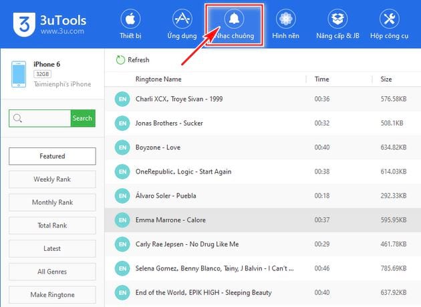The height and width of the screenshot is (307, 421).
Task: Select ringtone Álvaro Soler - Puebla
Action: [263, 196]
